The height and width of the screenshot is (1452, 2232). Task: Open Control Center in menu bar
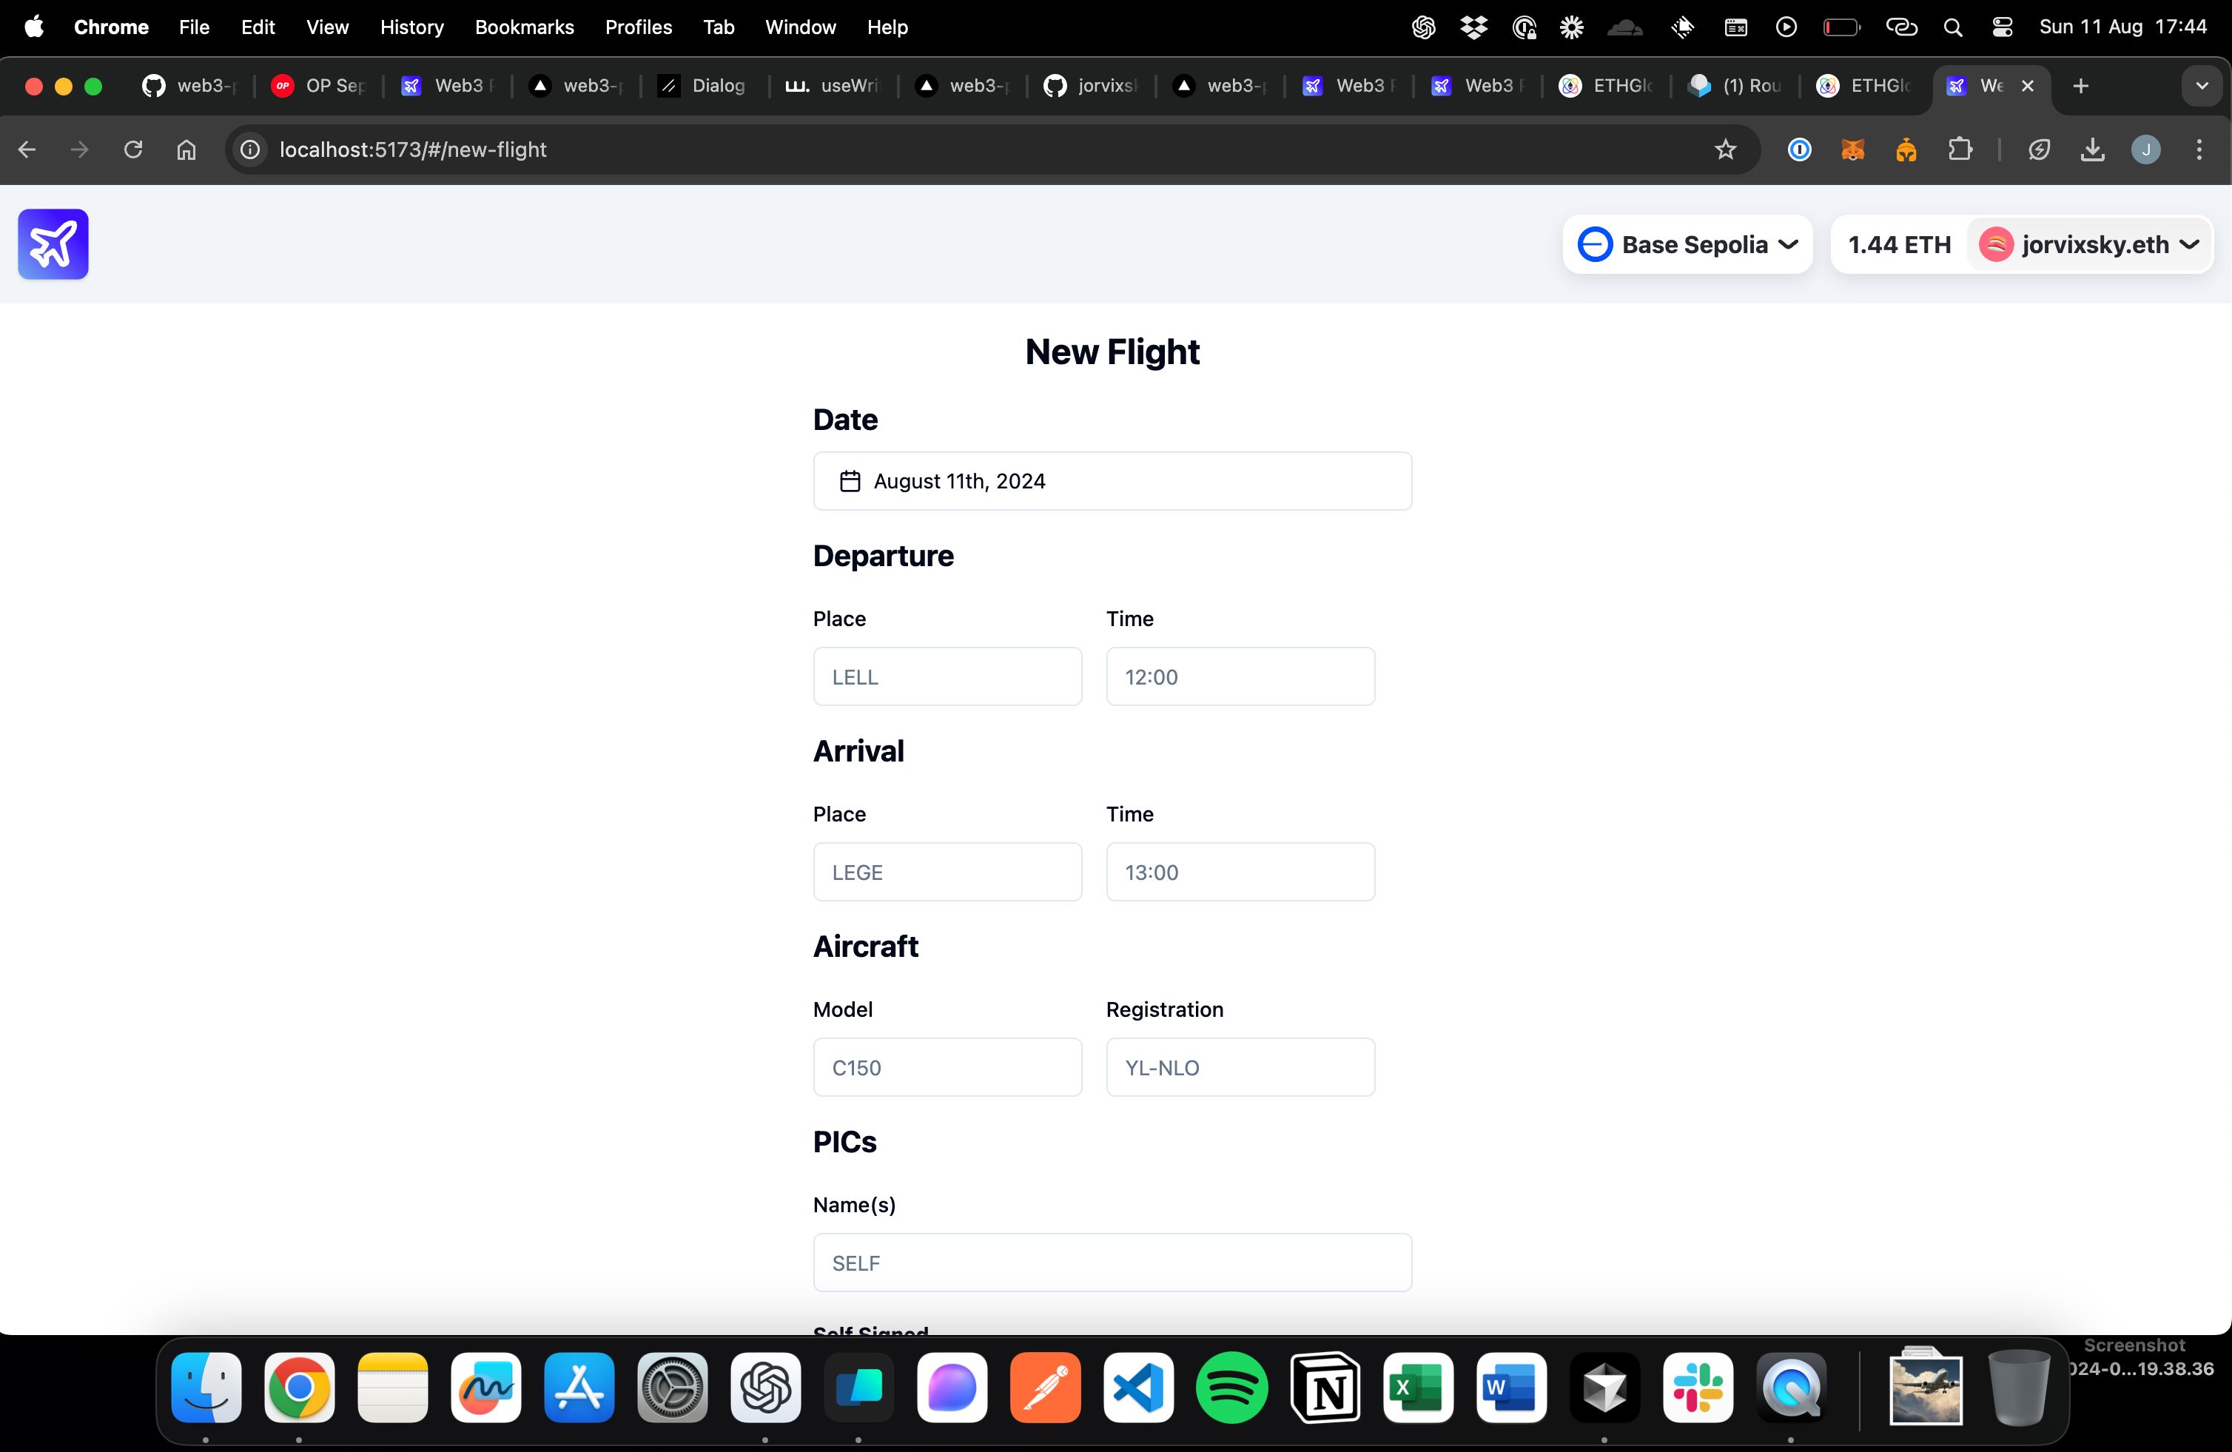click(x=2003, y=27)
